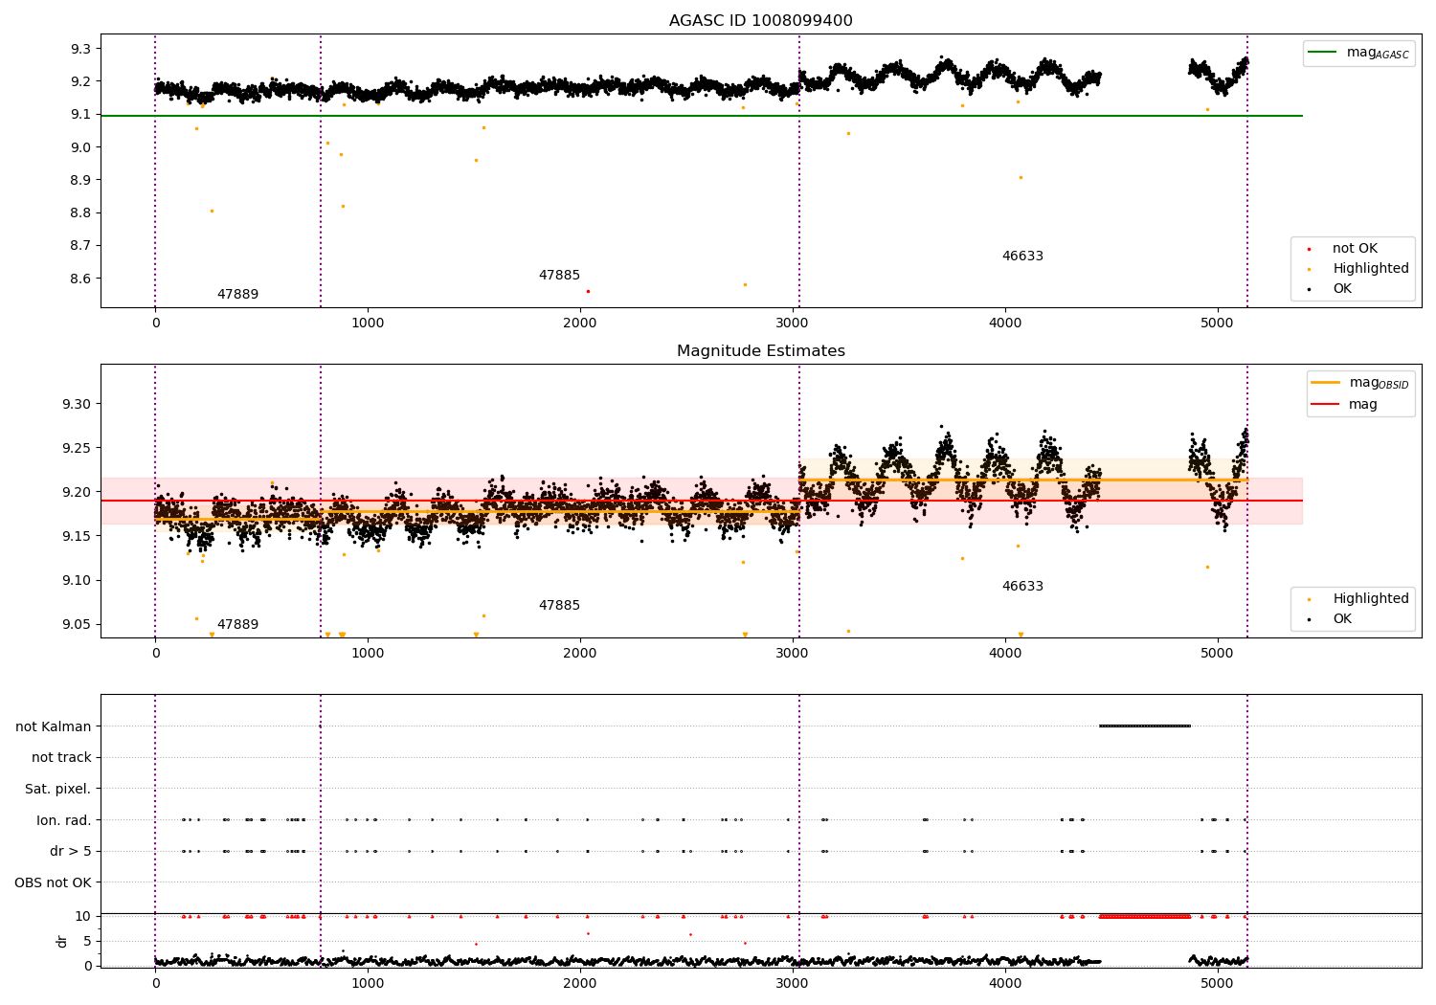1436x1005 pixels.
Task: Click the 'OBS not OK' row label
Action: click(x=54, y=882)
